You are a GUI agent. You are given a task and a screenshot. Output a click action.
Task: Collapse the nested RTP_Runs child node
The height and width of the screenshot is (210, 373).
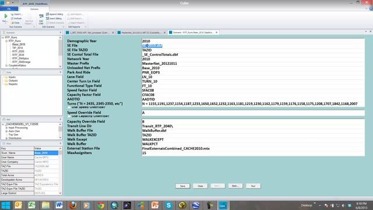pyautogui.click(x=6, y=41)
